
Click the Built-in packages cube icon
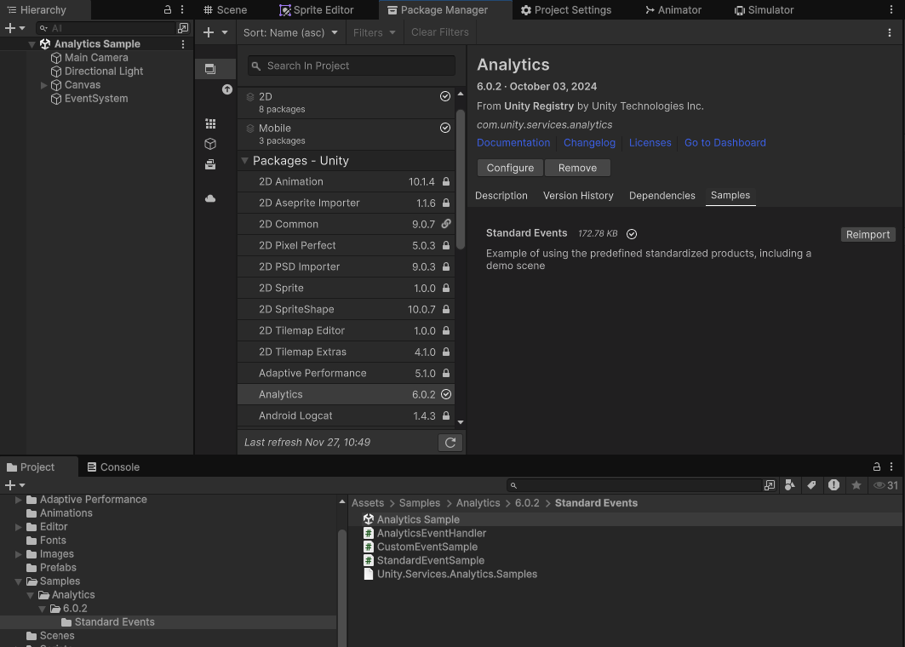210,144
